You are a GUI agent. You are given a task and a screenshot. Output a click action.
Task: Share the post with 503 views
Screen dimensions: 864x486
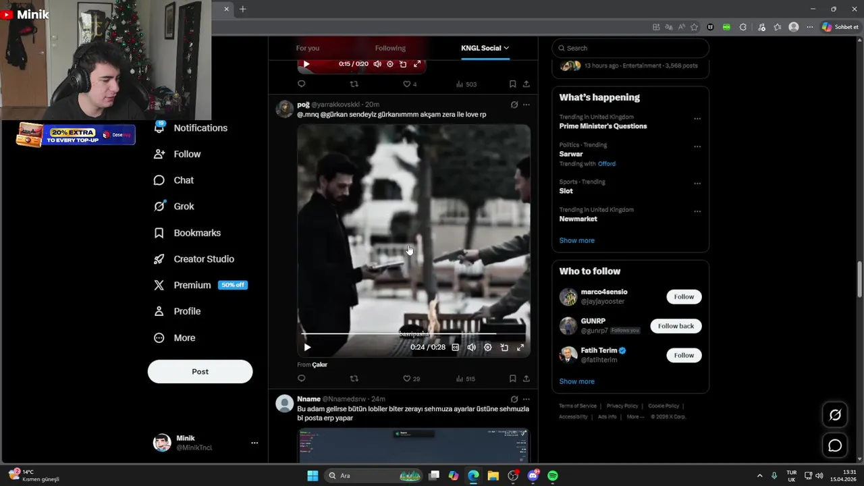pyautogui.click(x=526, y=84)
